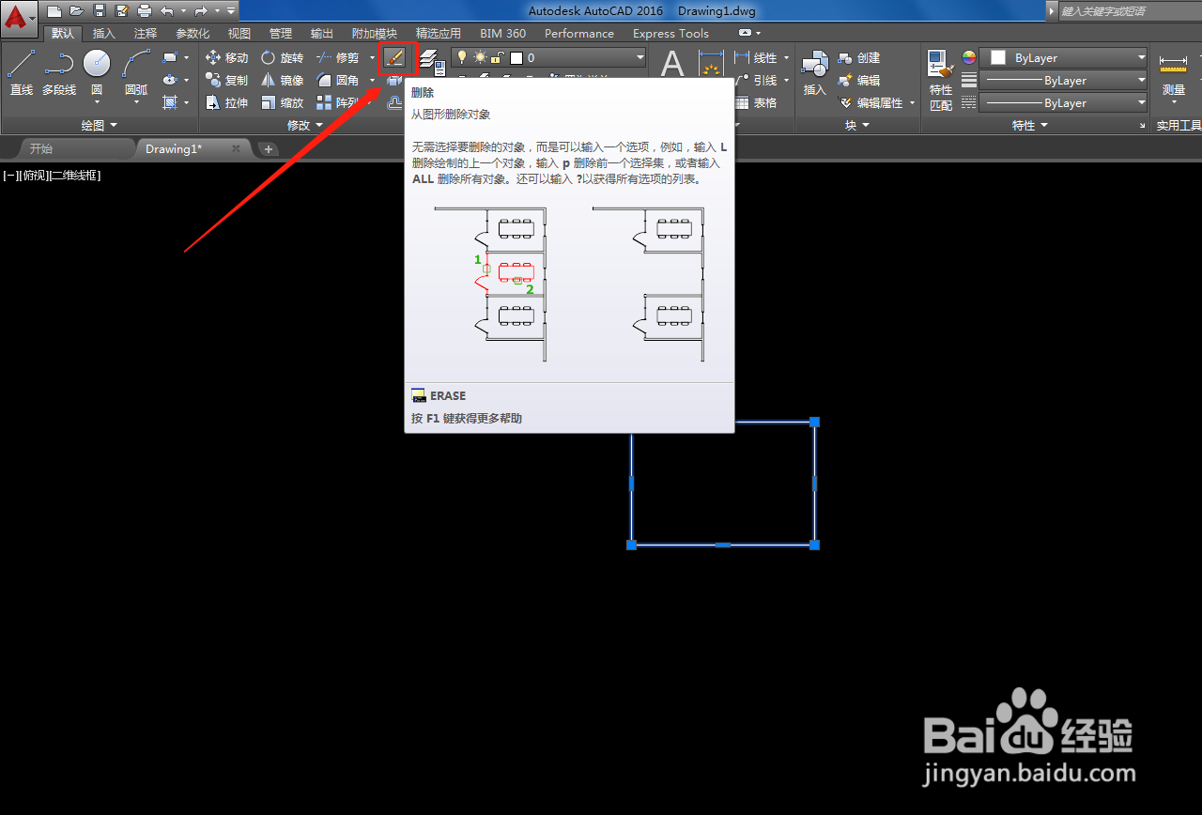Click the [俯视] view control label

(34, 175)
